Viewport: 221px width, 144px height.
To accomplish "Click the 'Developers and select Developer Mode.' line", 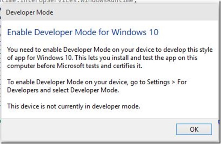I will pyautogui.click(x=63, y=90).
